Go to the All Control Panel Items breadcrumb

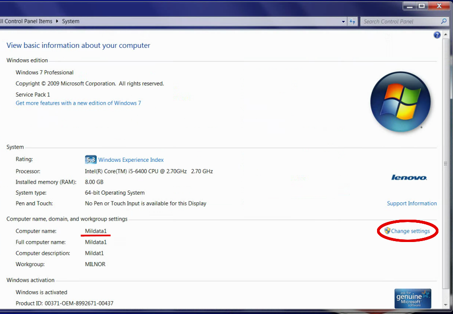click(x=26, y=21)
